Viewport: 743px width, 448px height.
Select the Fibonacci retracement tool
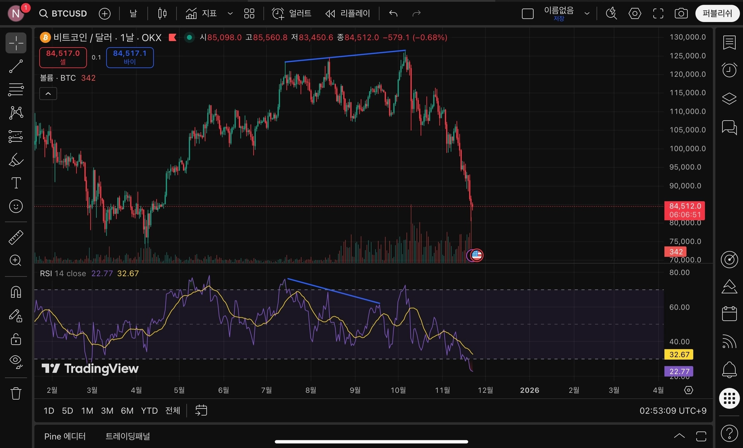pyautogui.click(x=16, y=90)
